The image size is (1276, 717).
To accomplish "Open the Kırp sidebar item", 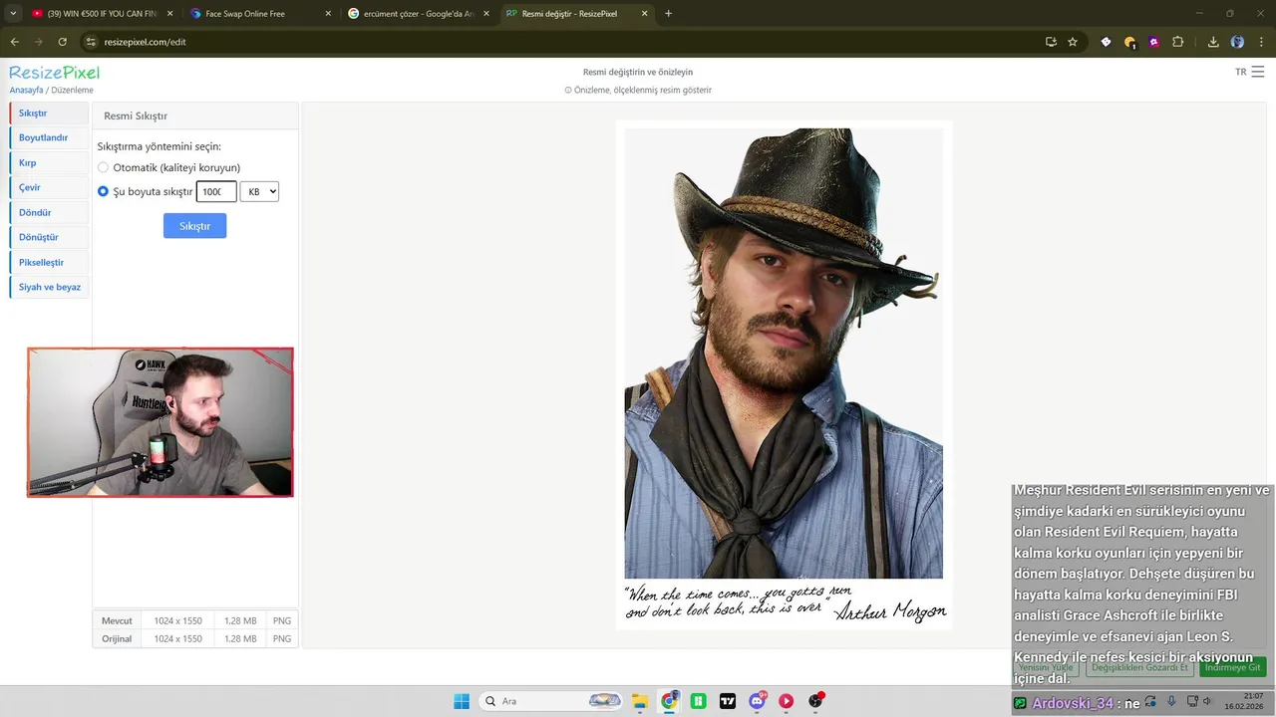I will tap(49, 162).
